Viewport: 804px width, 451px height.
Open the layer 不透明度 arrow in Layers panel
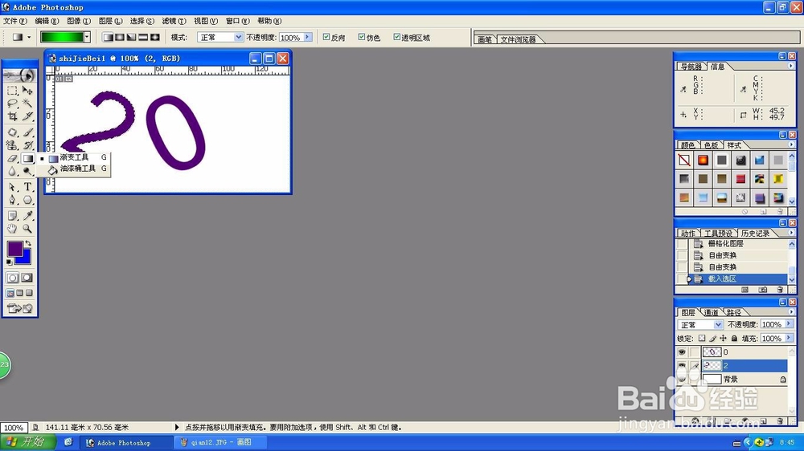789,324
